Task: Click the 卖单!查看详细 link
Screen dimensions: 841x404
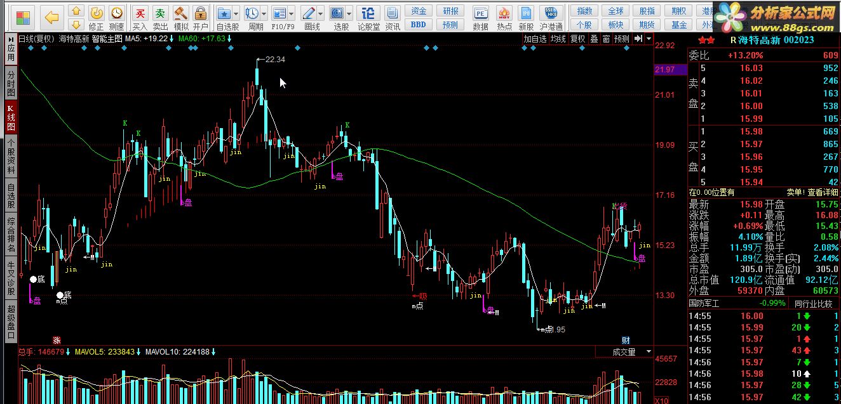Action: [812, 192]
